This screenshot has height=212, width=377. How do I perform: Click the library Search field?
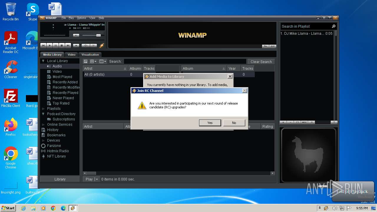pos(185,62)
